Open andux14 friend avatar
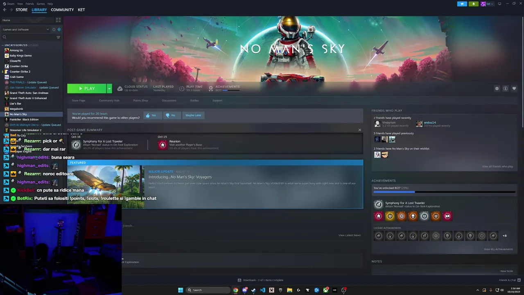The width and height of the screenshot is (524, 295). [x=419, y=124]
